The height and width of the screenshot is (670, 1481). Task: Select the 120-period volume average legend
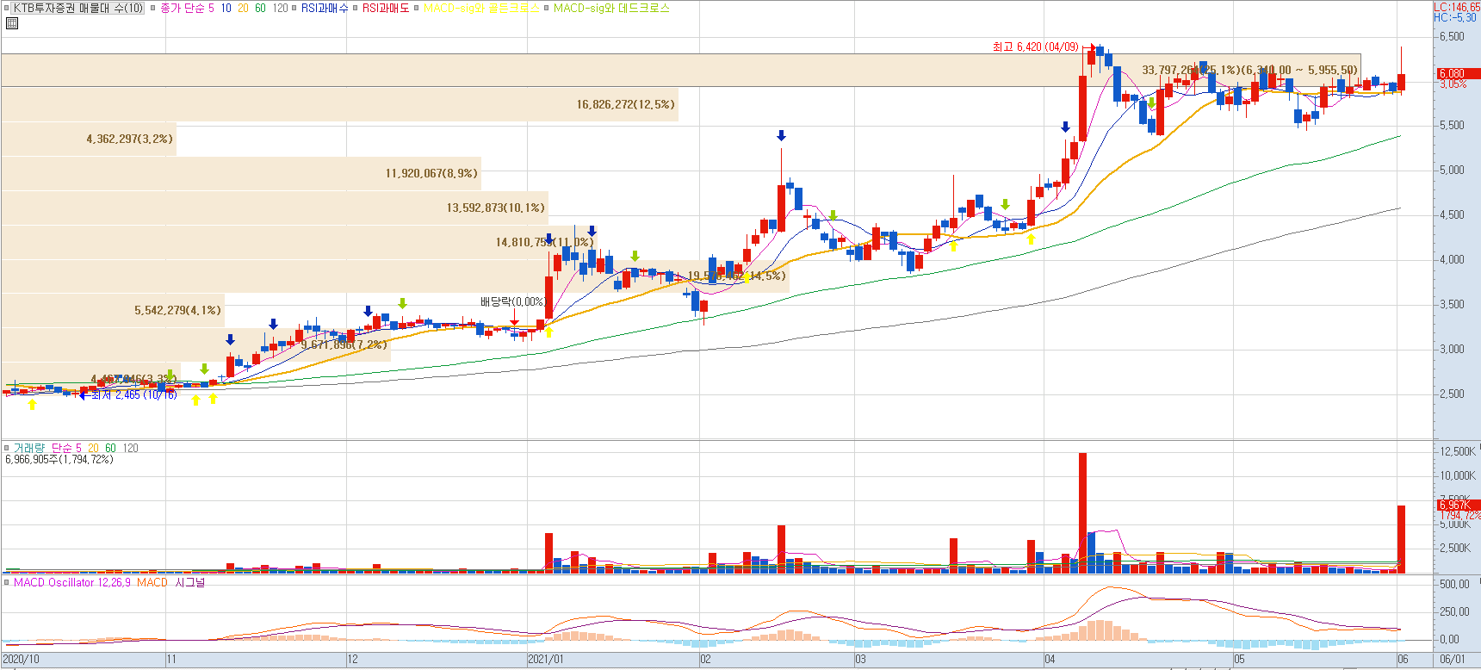tap(130, 448)
